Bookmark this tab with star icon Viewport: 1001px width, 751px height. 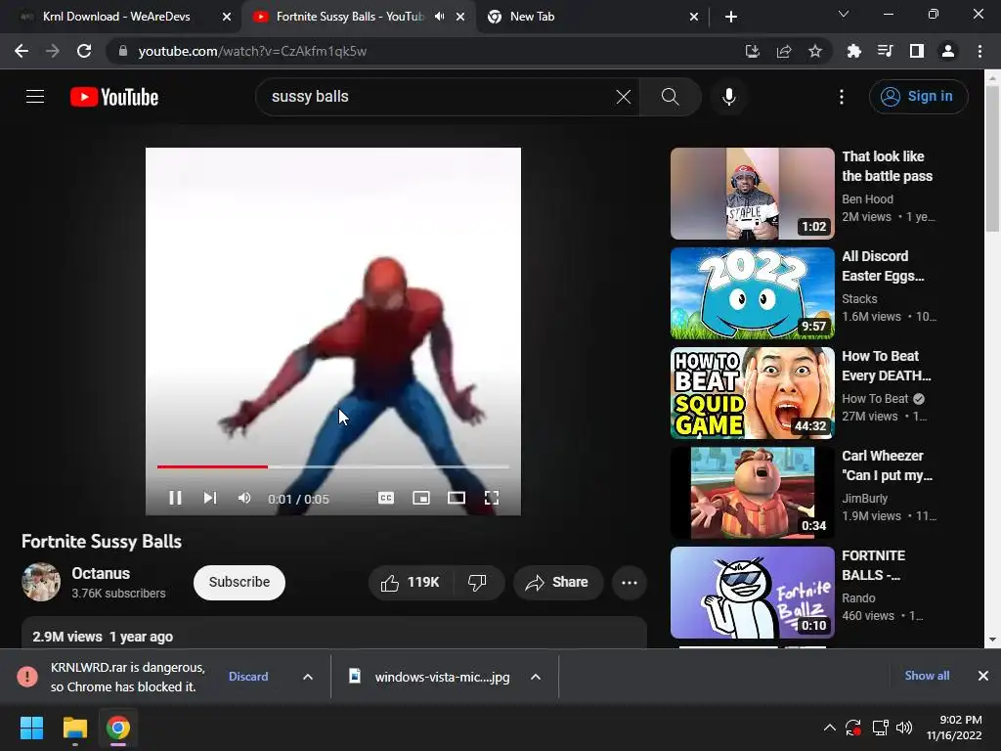click(814, 51)
